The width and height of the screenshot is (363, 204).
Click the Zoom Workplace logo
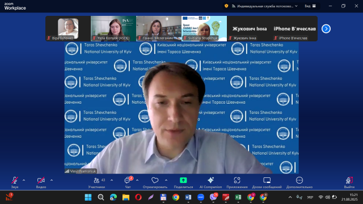[15, 6]
